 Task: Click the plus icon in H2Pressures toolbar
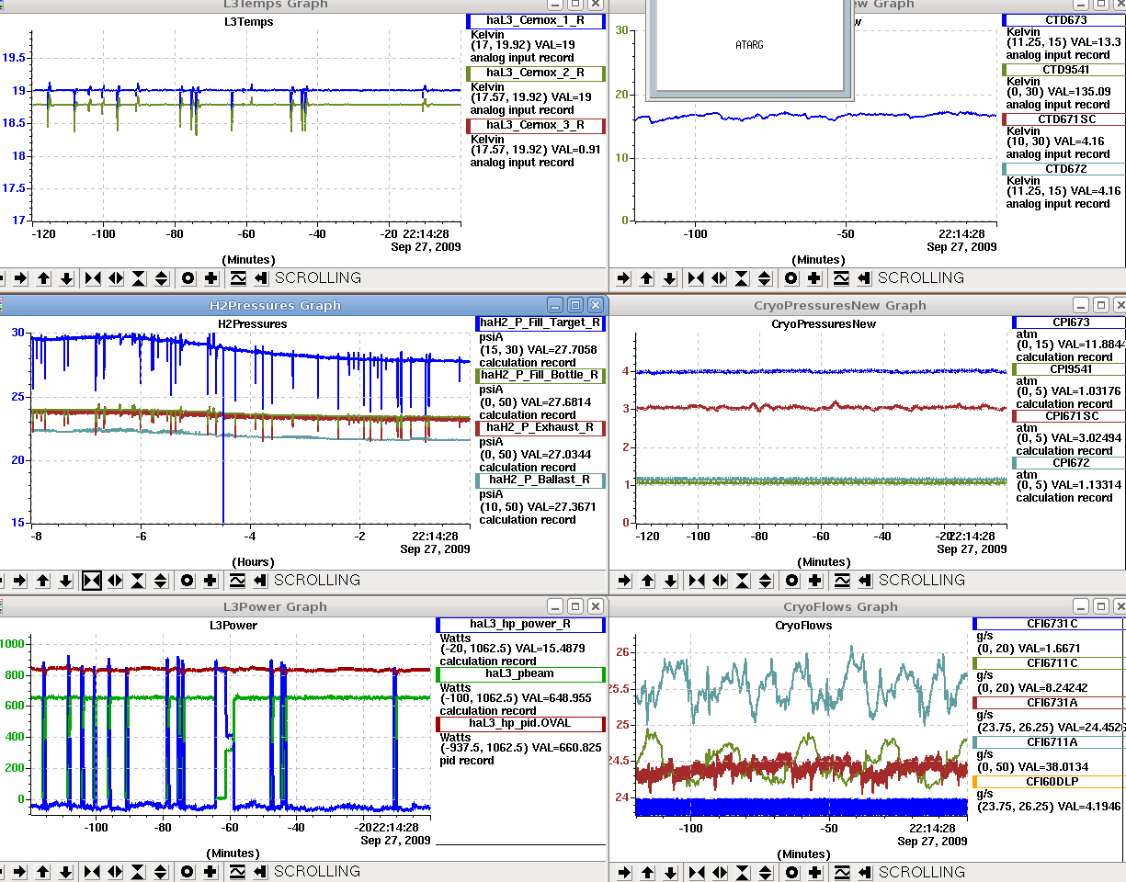click(x=210, y=580)
